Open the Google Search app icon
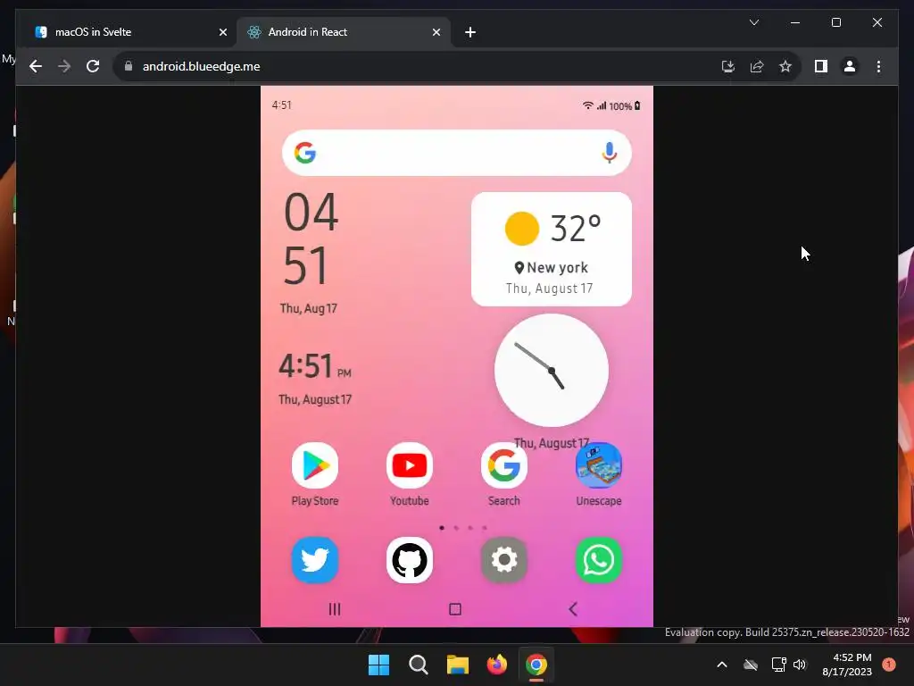 [504, 465]
